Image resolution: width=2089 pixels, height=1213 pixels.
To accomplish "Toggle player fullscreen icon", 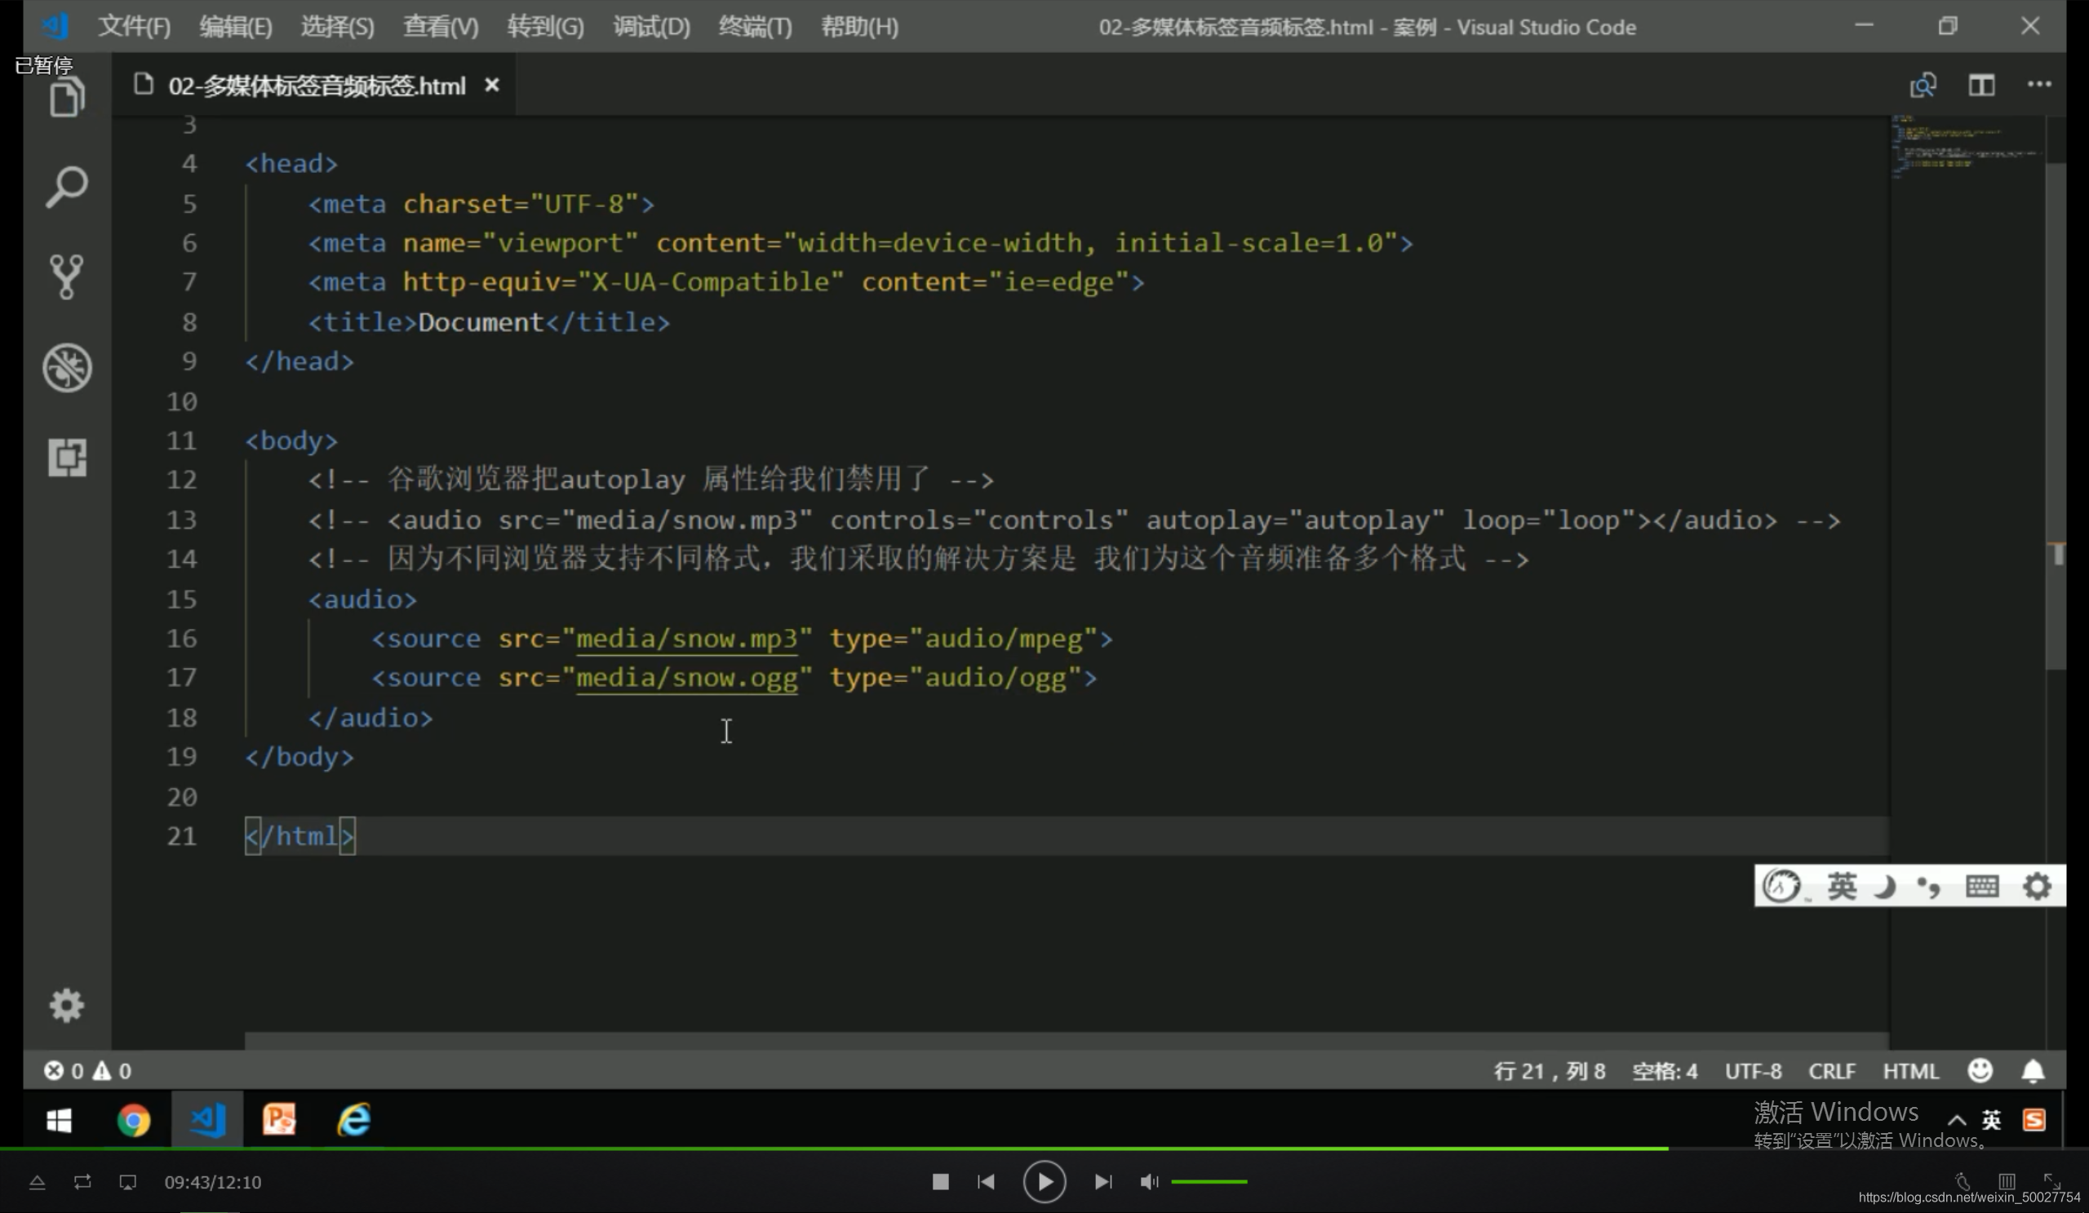I will (2051, 1180).
